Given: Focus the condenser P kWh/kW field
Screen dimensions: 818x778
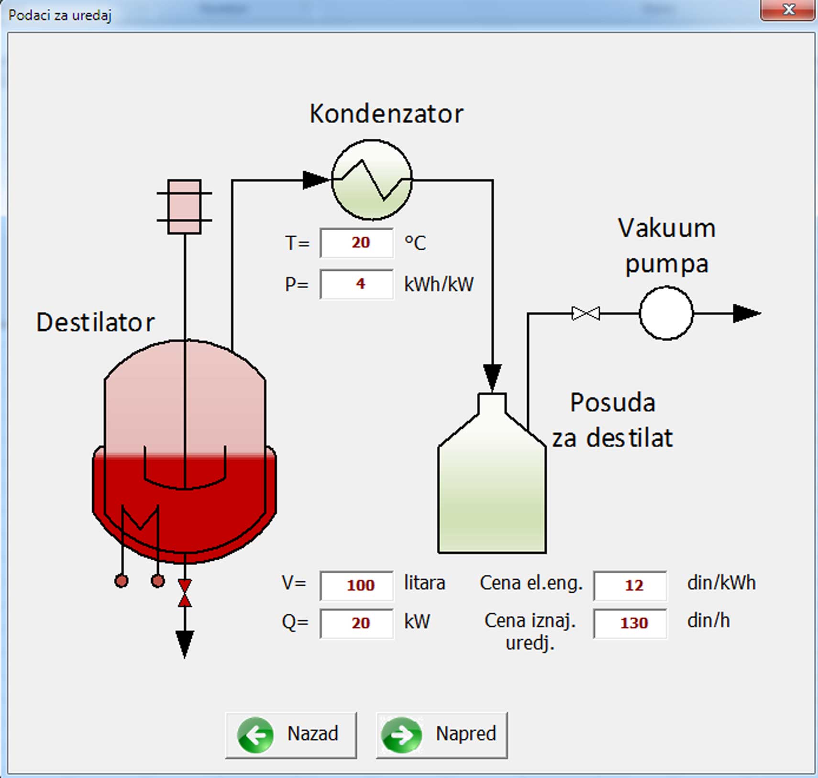Looking at the screenshot, I should [357, 284].
